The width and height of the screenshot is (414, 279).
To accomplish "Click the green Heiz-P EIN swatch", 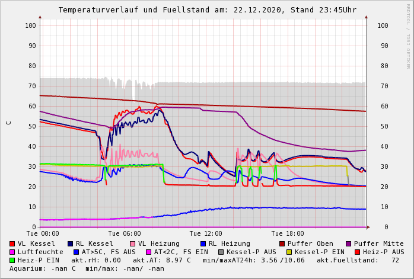I will pyautogui.click(x=12, y=260).
